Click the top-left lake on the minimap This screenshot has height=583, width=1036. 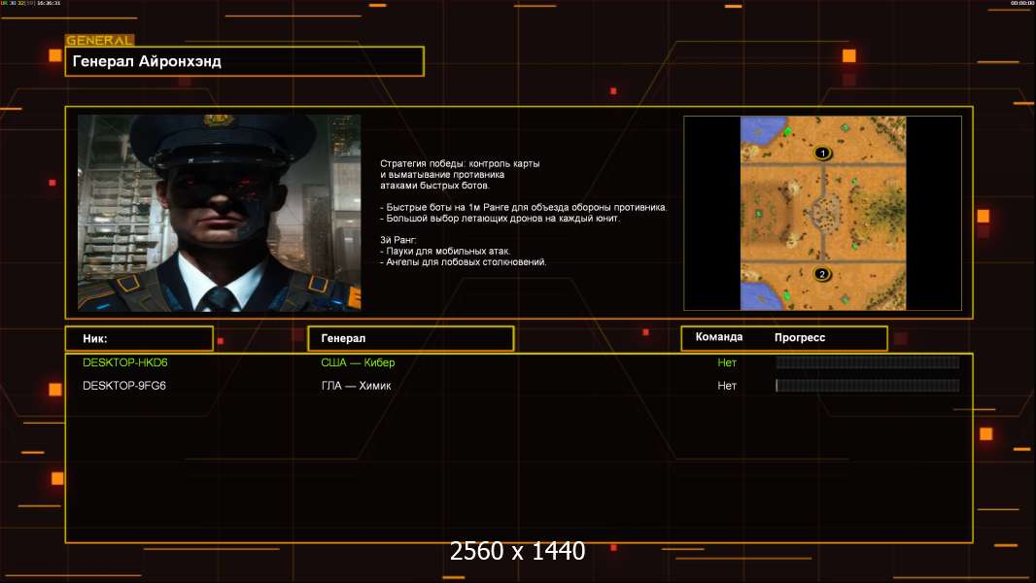[753, 131]
